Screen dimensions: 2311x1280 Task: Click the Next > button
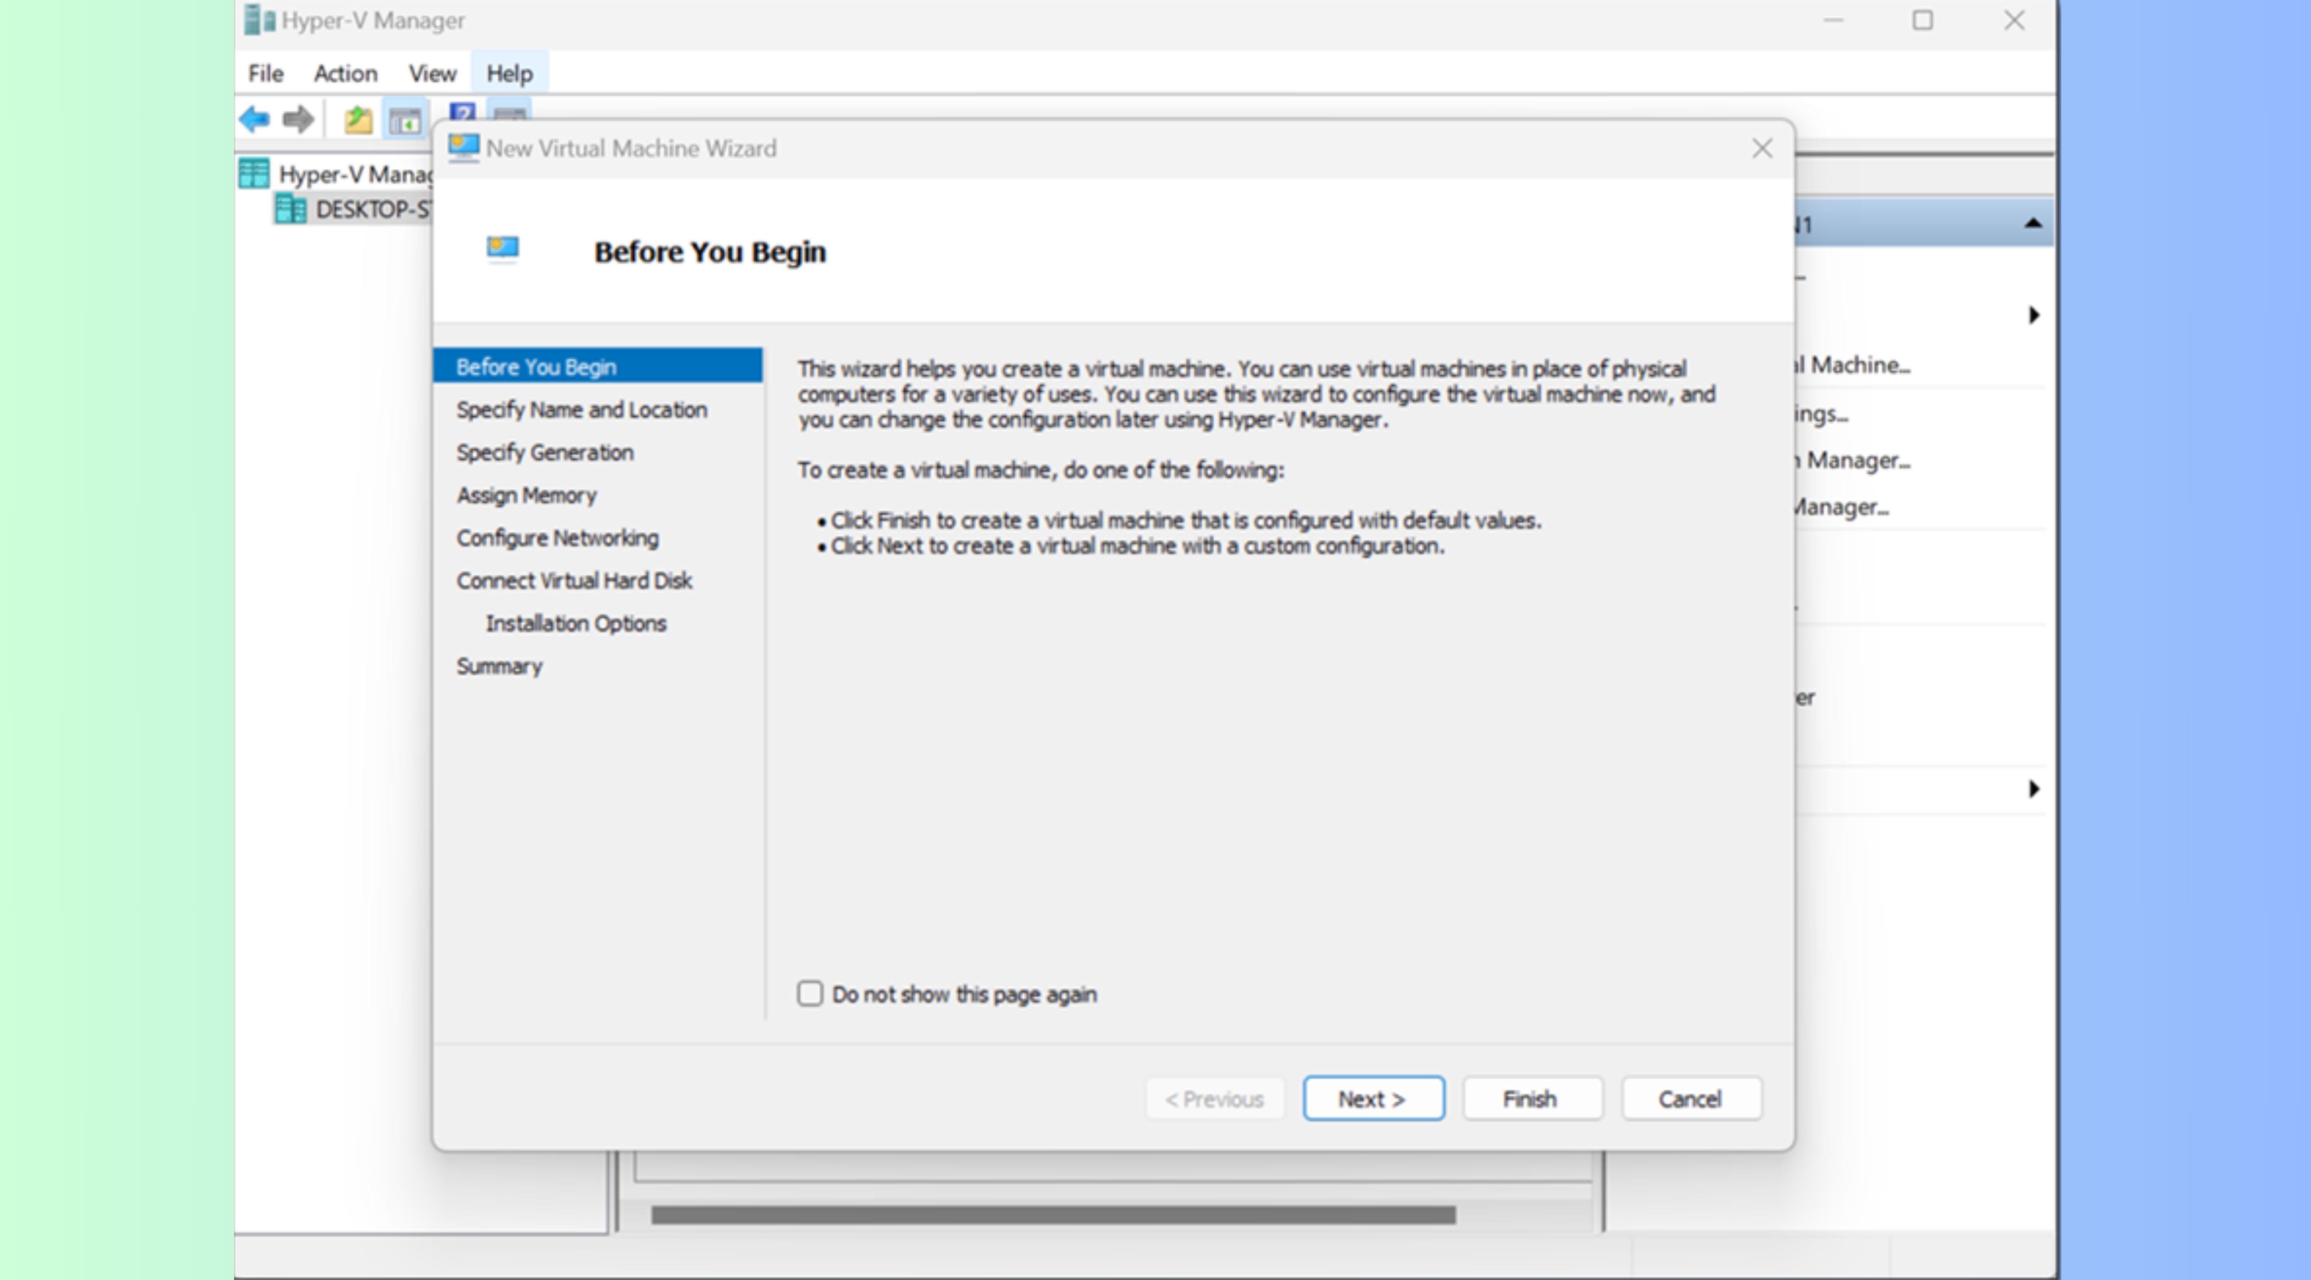pyautogui.click(x=1373, y=1099)
